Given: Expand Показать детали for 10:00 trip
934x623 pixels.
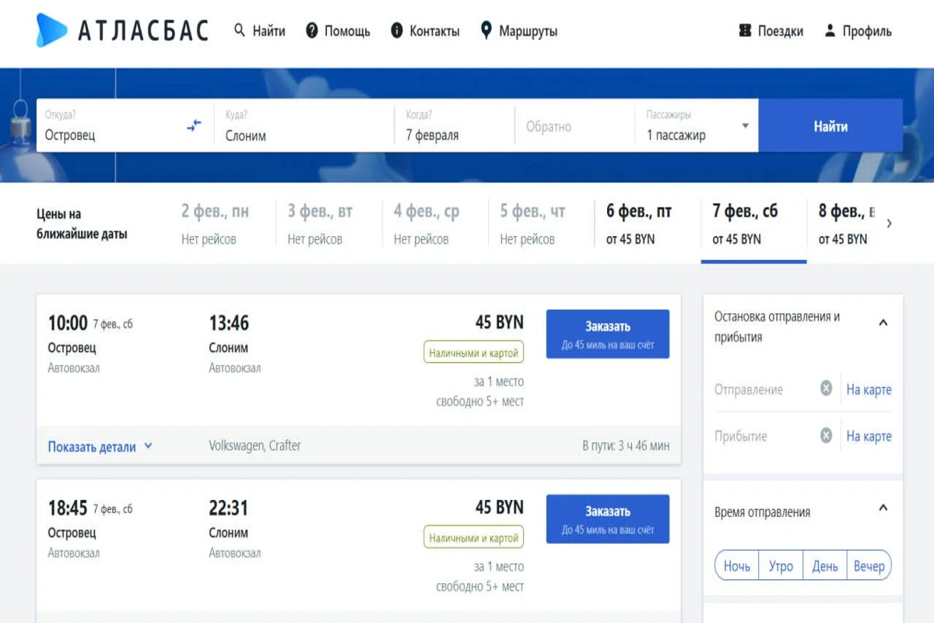Looking at the screenshot, I should pos(100,447).
